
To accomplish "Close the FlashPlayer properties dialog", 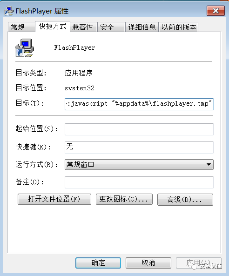I will 216,11.
